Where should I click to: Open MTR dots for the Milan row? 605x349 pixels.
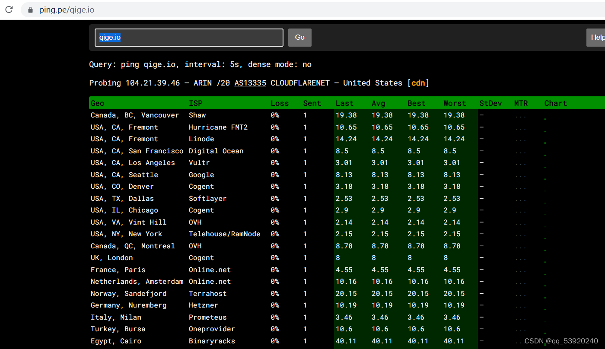click(x=521, y=318)
